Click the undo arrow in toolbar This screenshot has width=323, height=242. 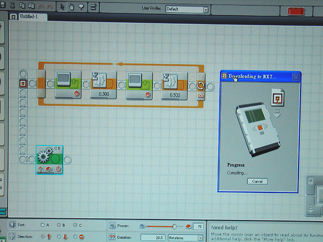[41, 6]
